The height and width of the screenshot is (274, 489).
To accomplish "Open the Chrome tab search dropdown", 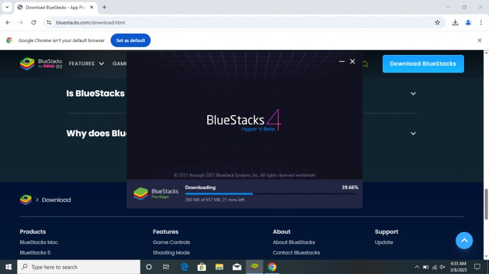I will [7, 7].
